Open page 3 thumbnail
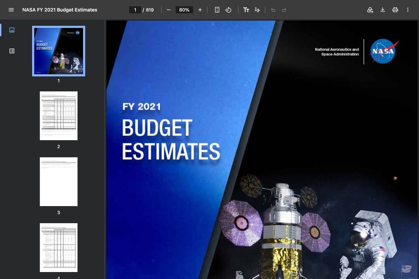 pyautogui.click(x=59, y=182)
